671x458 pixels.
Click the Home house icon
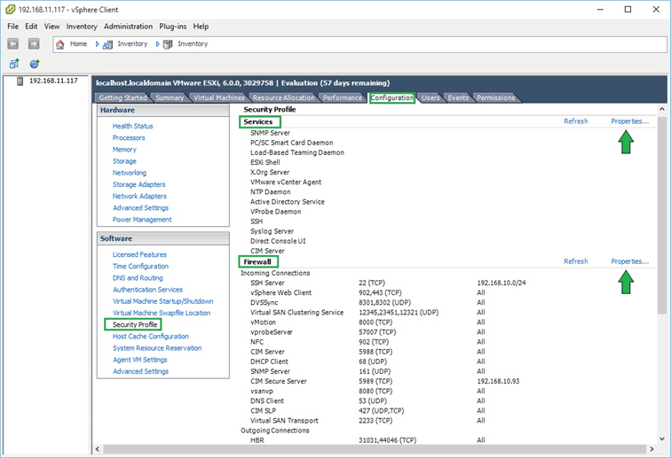[60, 44]
